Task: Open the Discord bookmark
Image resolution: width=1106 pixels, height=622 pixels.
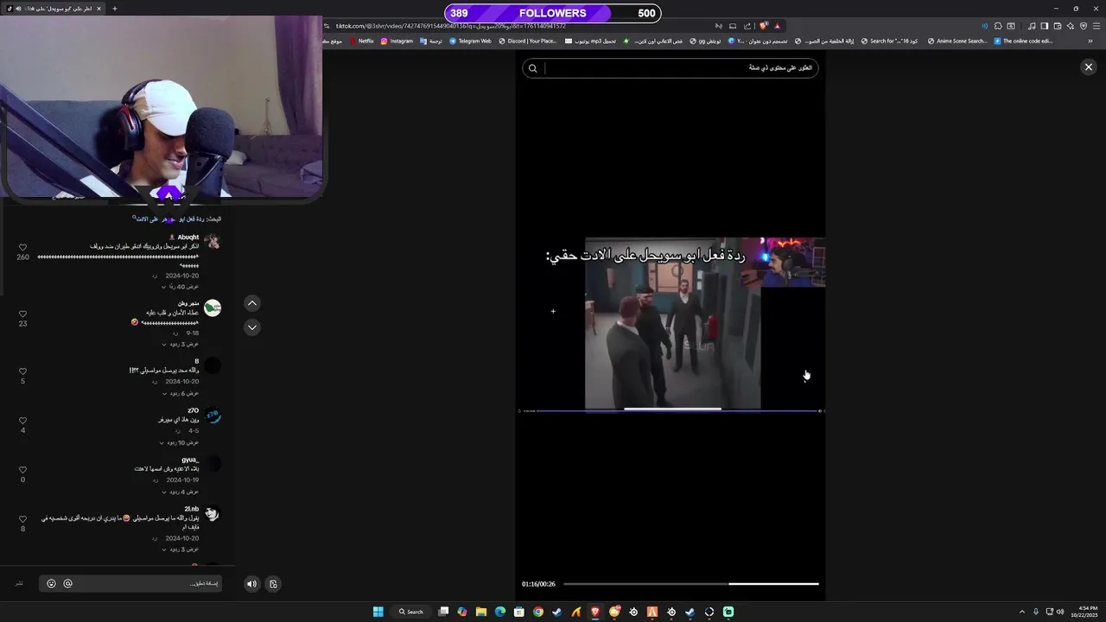Action: (527, 41)
